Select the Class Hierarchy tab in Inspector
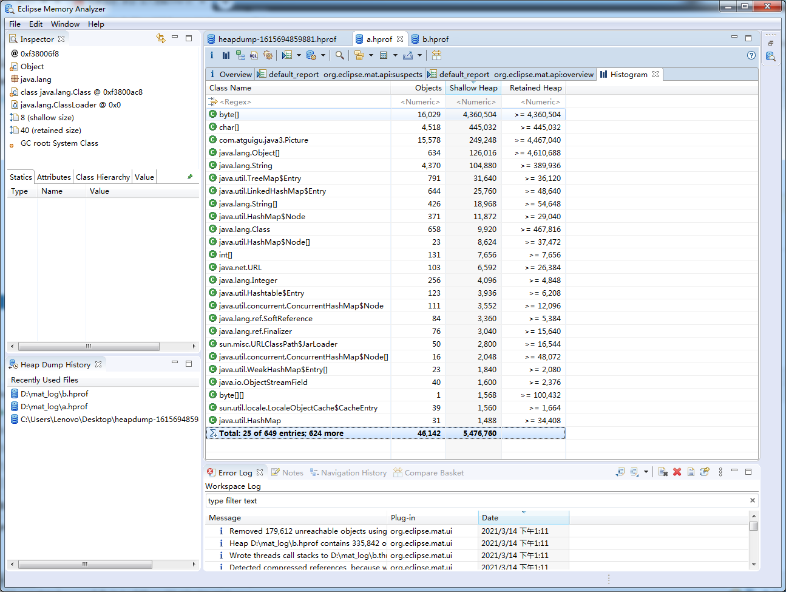 coord(103,177)
